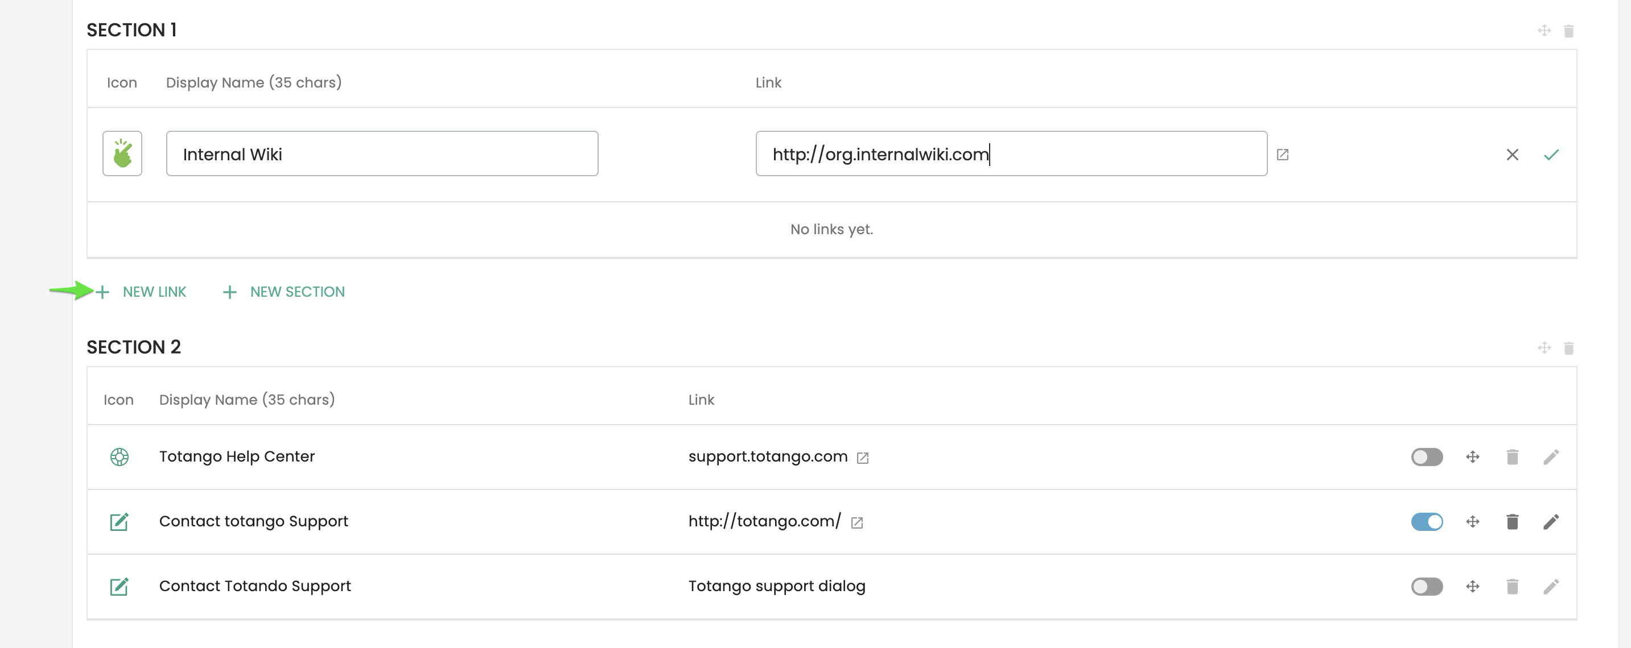Click the move handle for Section 2
Image resolution: width=1631 pixels, height=648 pixels.
point(1543,348)
